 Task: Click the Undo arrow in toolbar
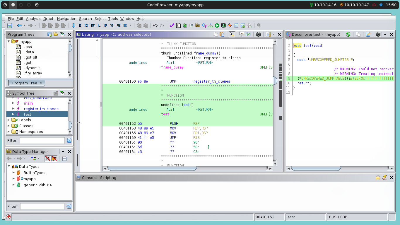pyautogui.click(x=155, y=25)
